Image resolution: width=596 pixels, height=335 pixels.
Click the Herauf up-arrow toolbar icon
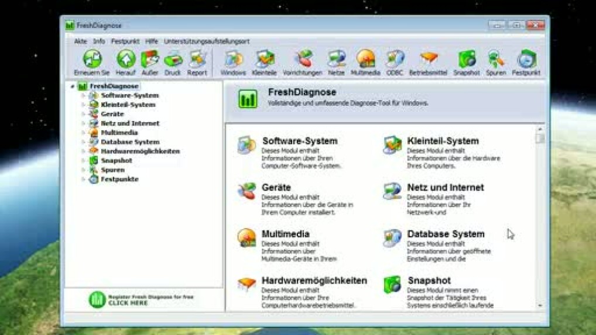(125, 60)
